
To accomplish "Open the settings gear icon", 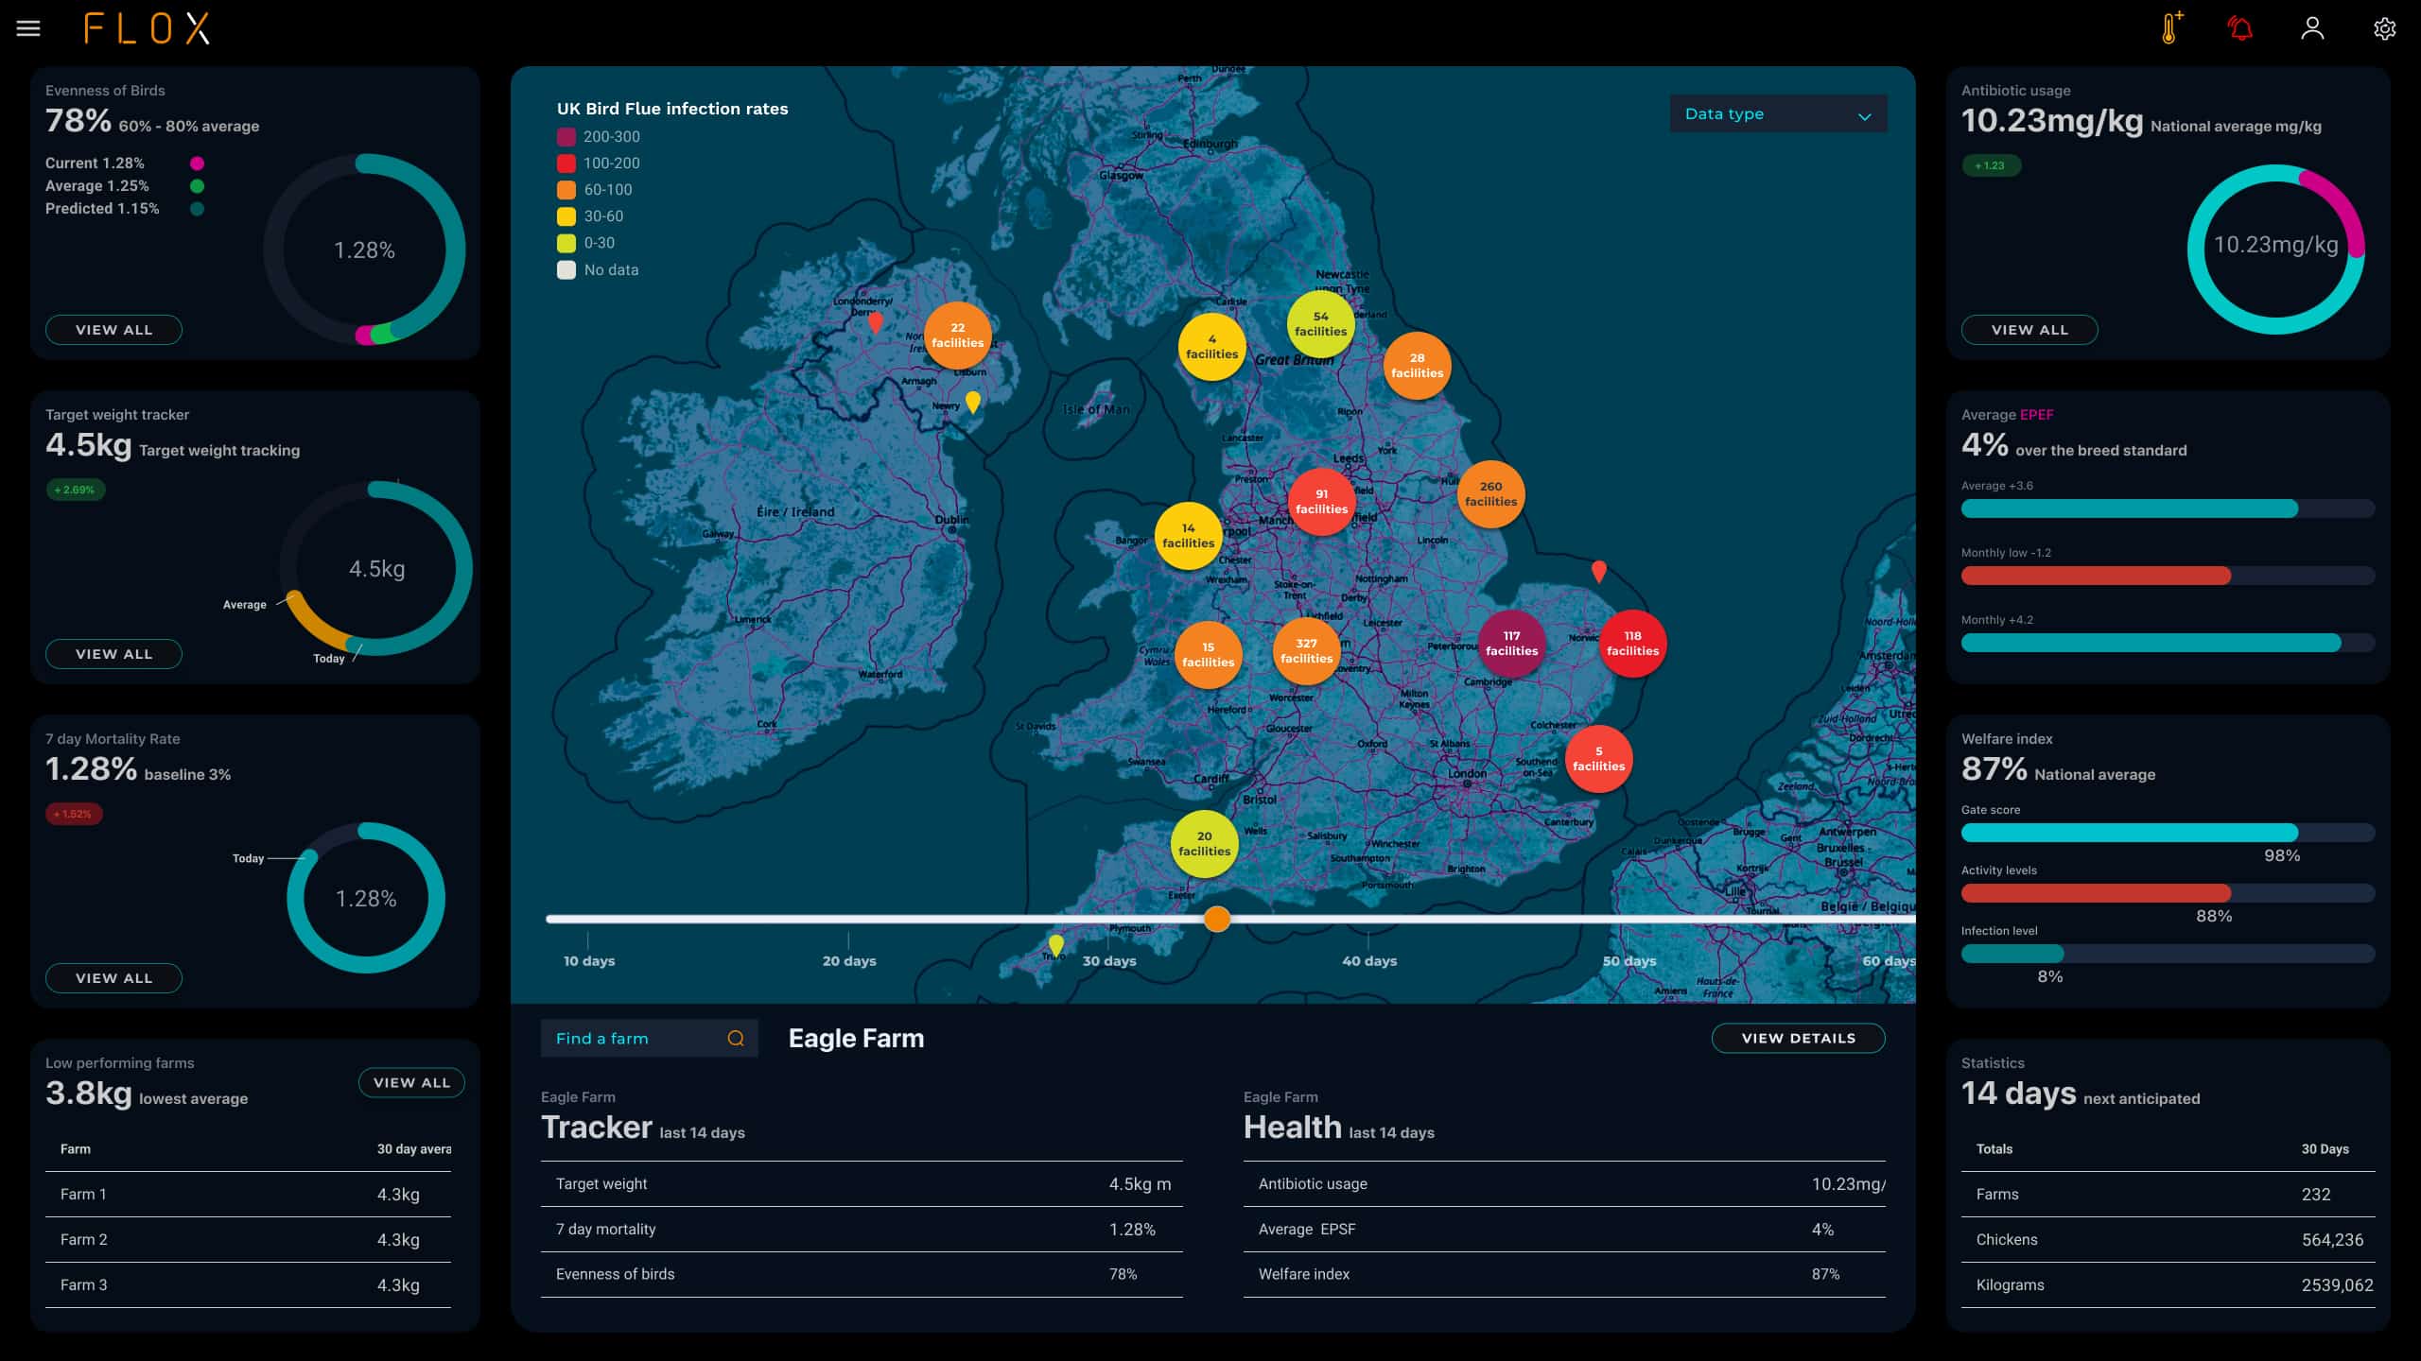I will [2384, 28].
